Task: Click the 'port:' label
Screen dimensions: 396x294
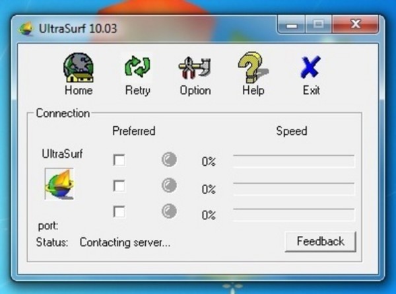Action: [x=48, y=226]
